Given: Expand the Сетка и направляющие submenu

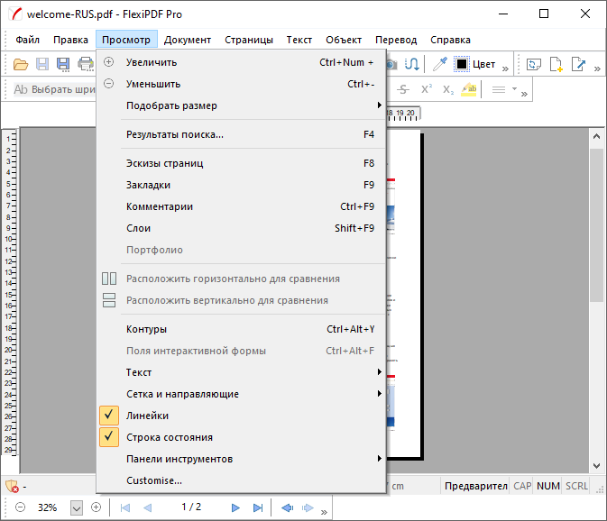Looking at the screenshot, I should tap(242, 394).
